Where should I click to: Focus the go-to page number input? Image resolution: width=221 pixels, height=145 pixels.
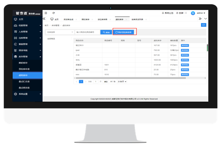(x=96, y=82)
